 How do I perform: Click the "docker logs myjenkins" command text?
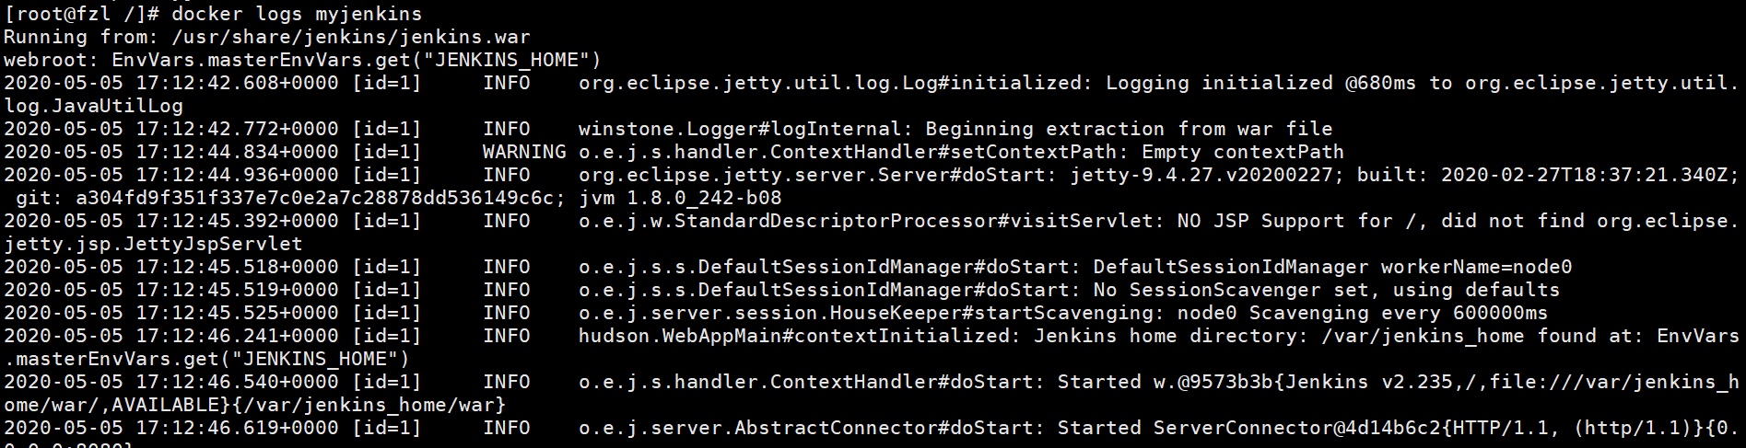coord(297,14)
